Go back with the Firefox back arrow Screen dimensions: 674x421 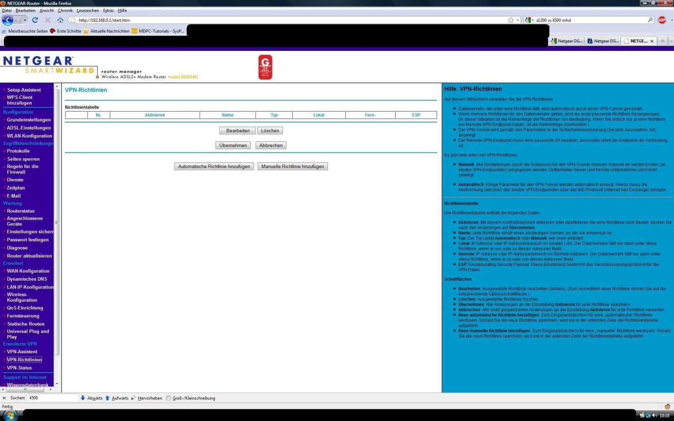[x=8, y=20]
